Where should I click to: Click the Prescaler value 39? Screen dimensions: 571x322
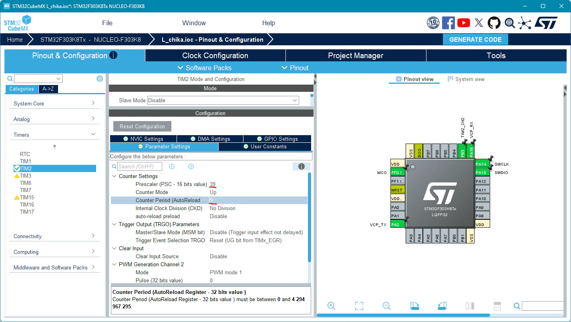(x=213, y=184)
